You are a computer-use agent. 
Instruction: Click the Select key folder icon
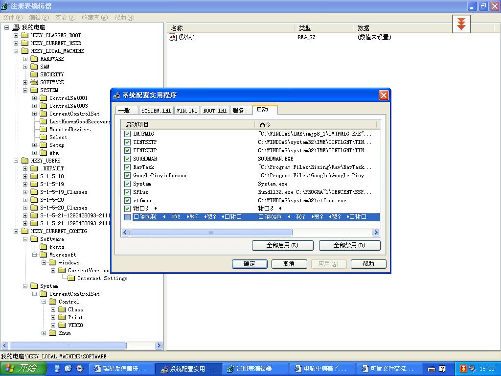(x=43, y=137)
